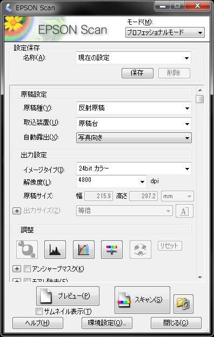Viewport: 214px width, 337px height.
Task: Click the プレビュー button
Action: tap(68, 296)
